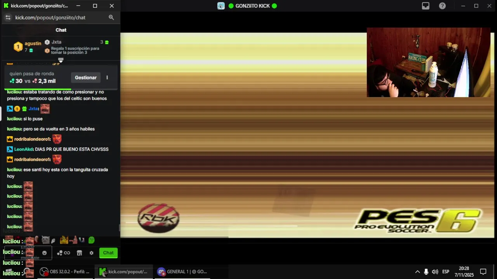Open the Discord help question mark icon
This screenshot has width=497, height=279.
coord(442,6)
